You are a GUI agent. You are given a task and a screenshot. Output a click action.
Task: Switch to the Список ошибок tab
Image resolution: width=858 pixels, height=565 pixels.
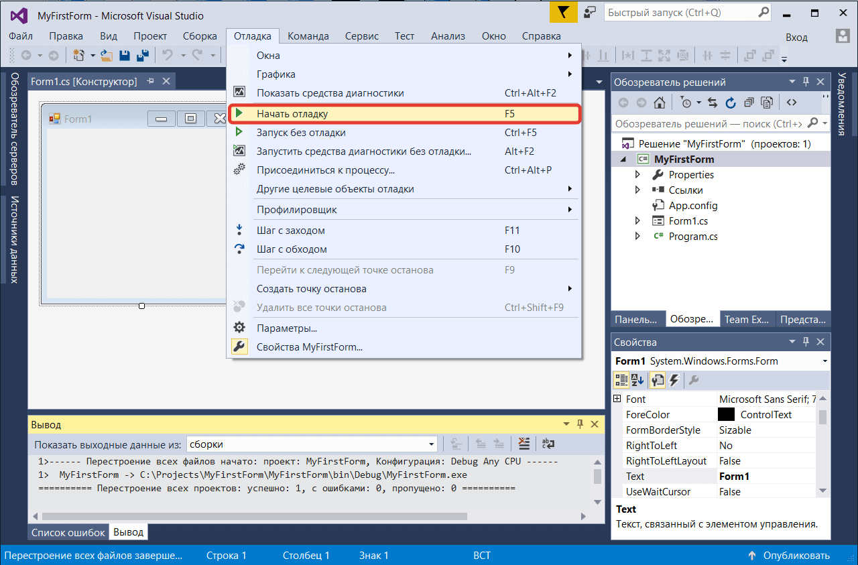click(68, 532)
